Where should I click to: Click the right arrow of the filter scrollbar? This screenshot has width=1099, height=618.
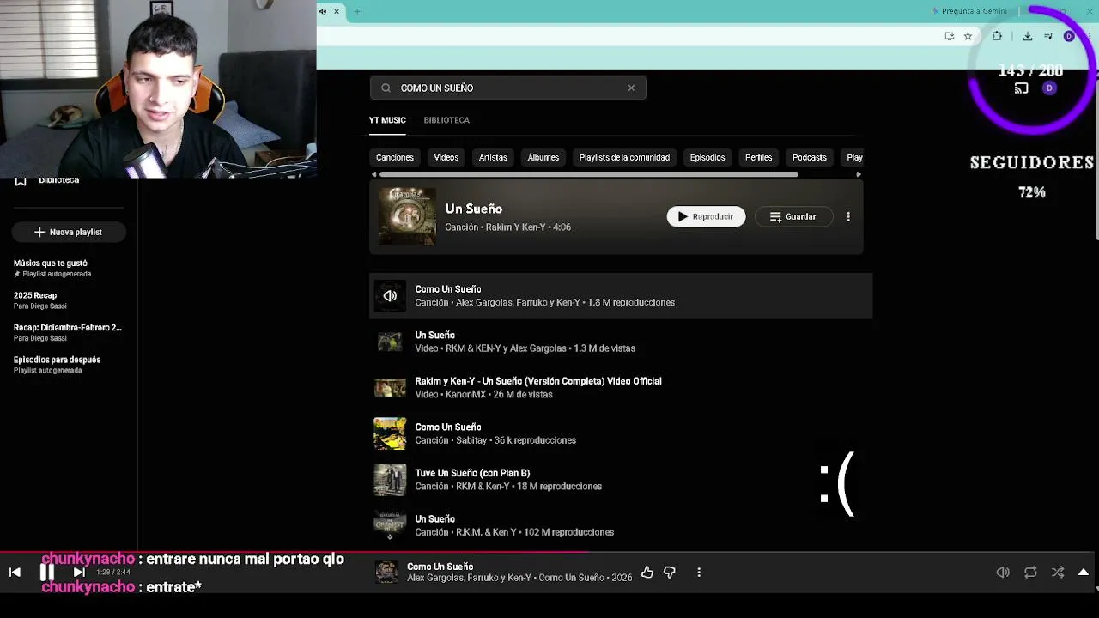tap(859, 174)
